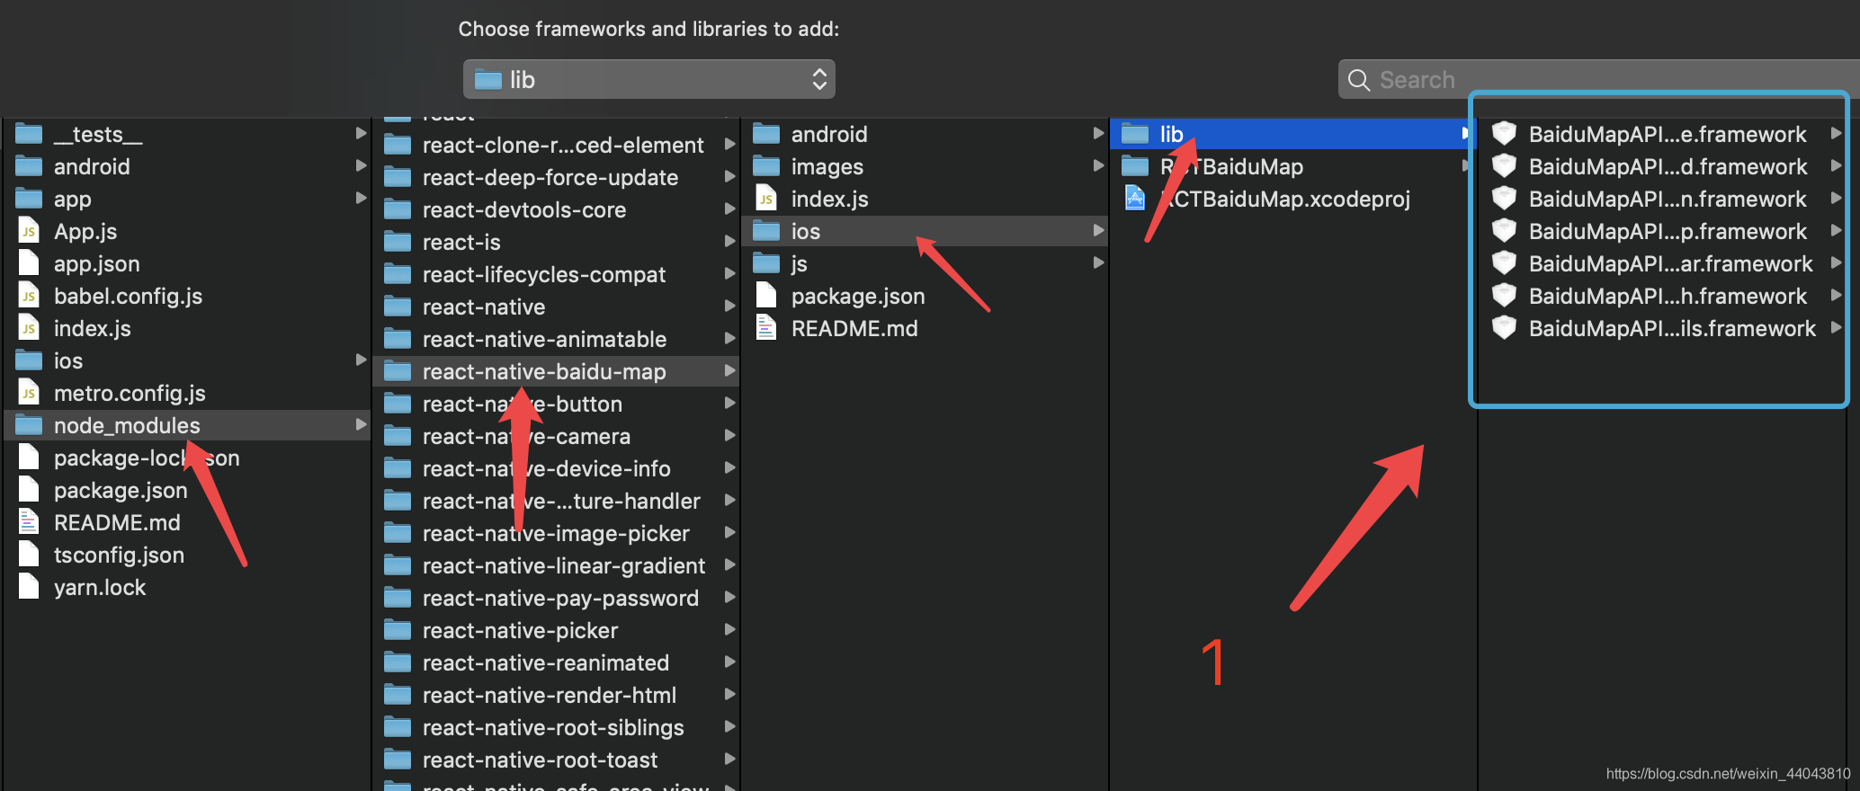Select react-native-animatable folder
This screenshot has width=1860, height=791.
tap(556, 339)
